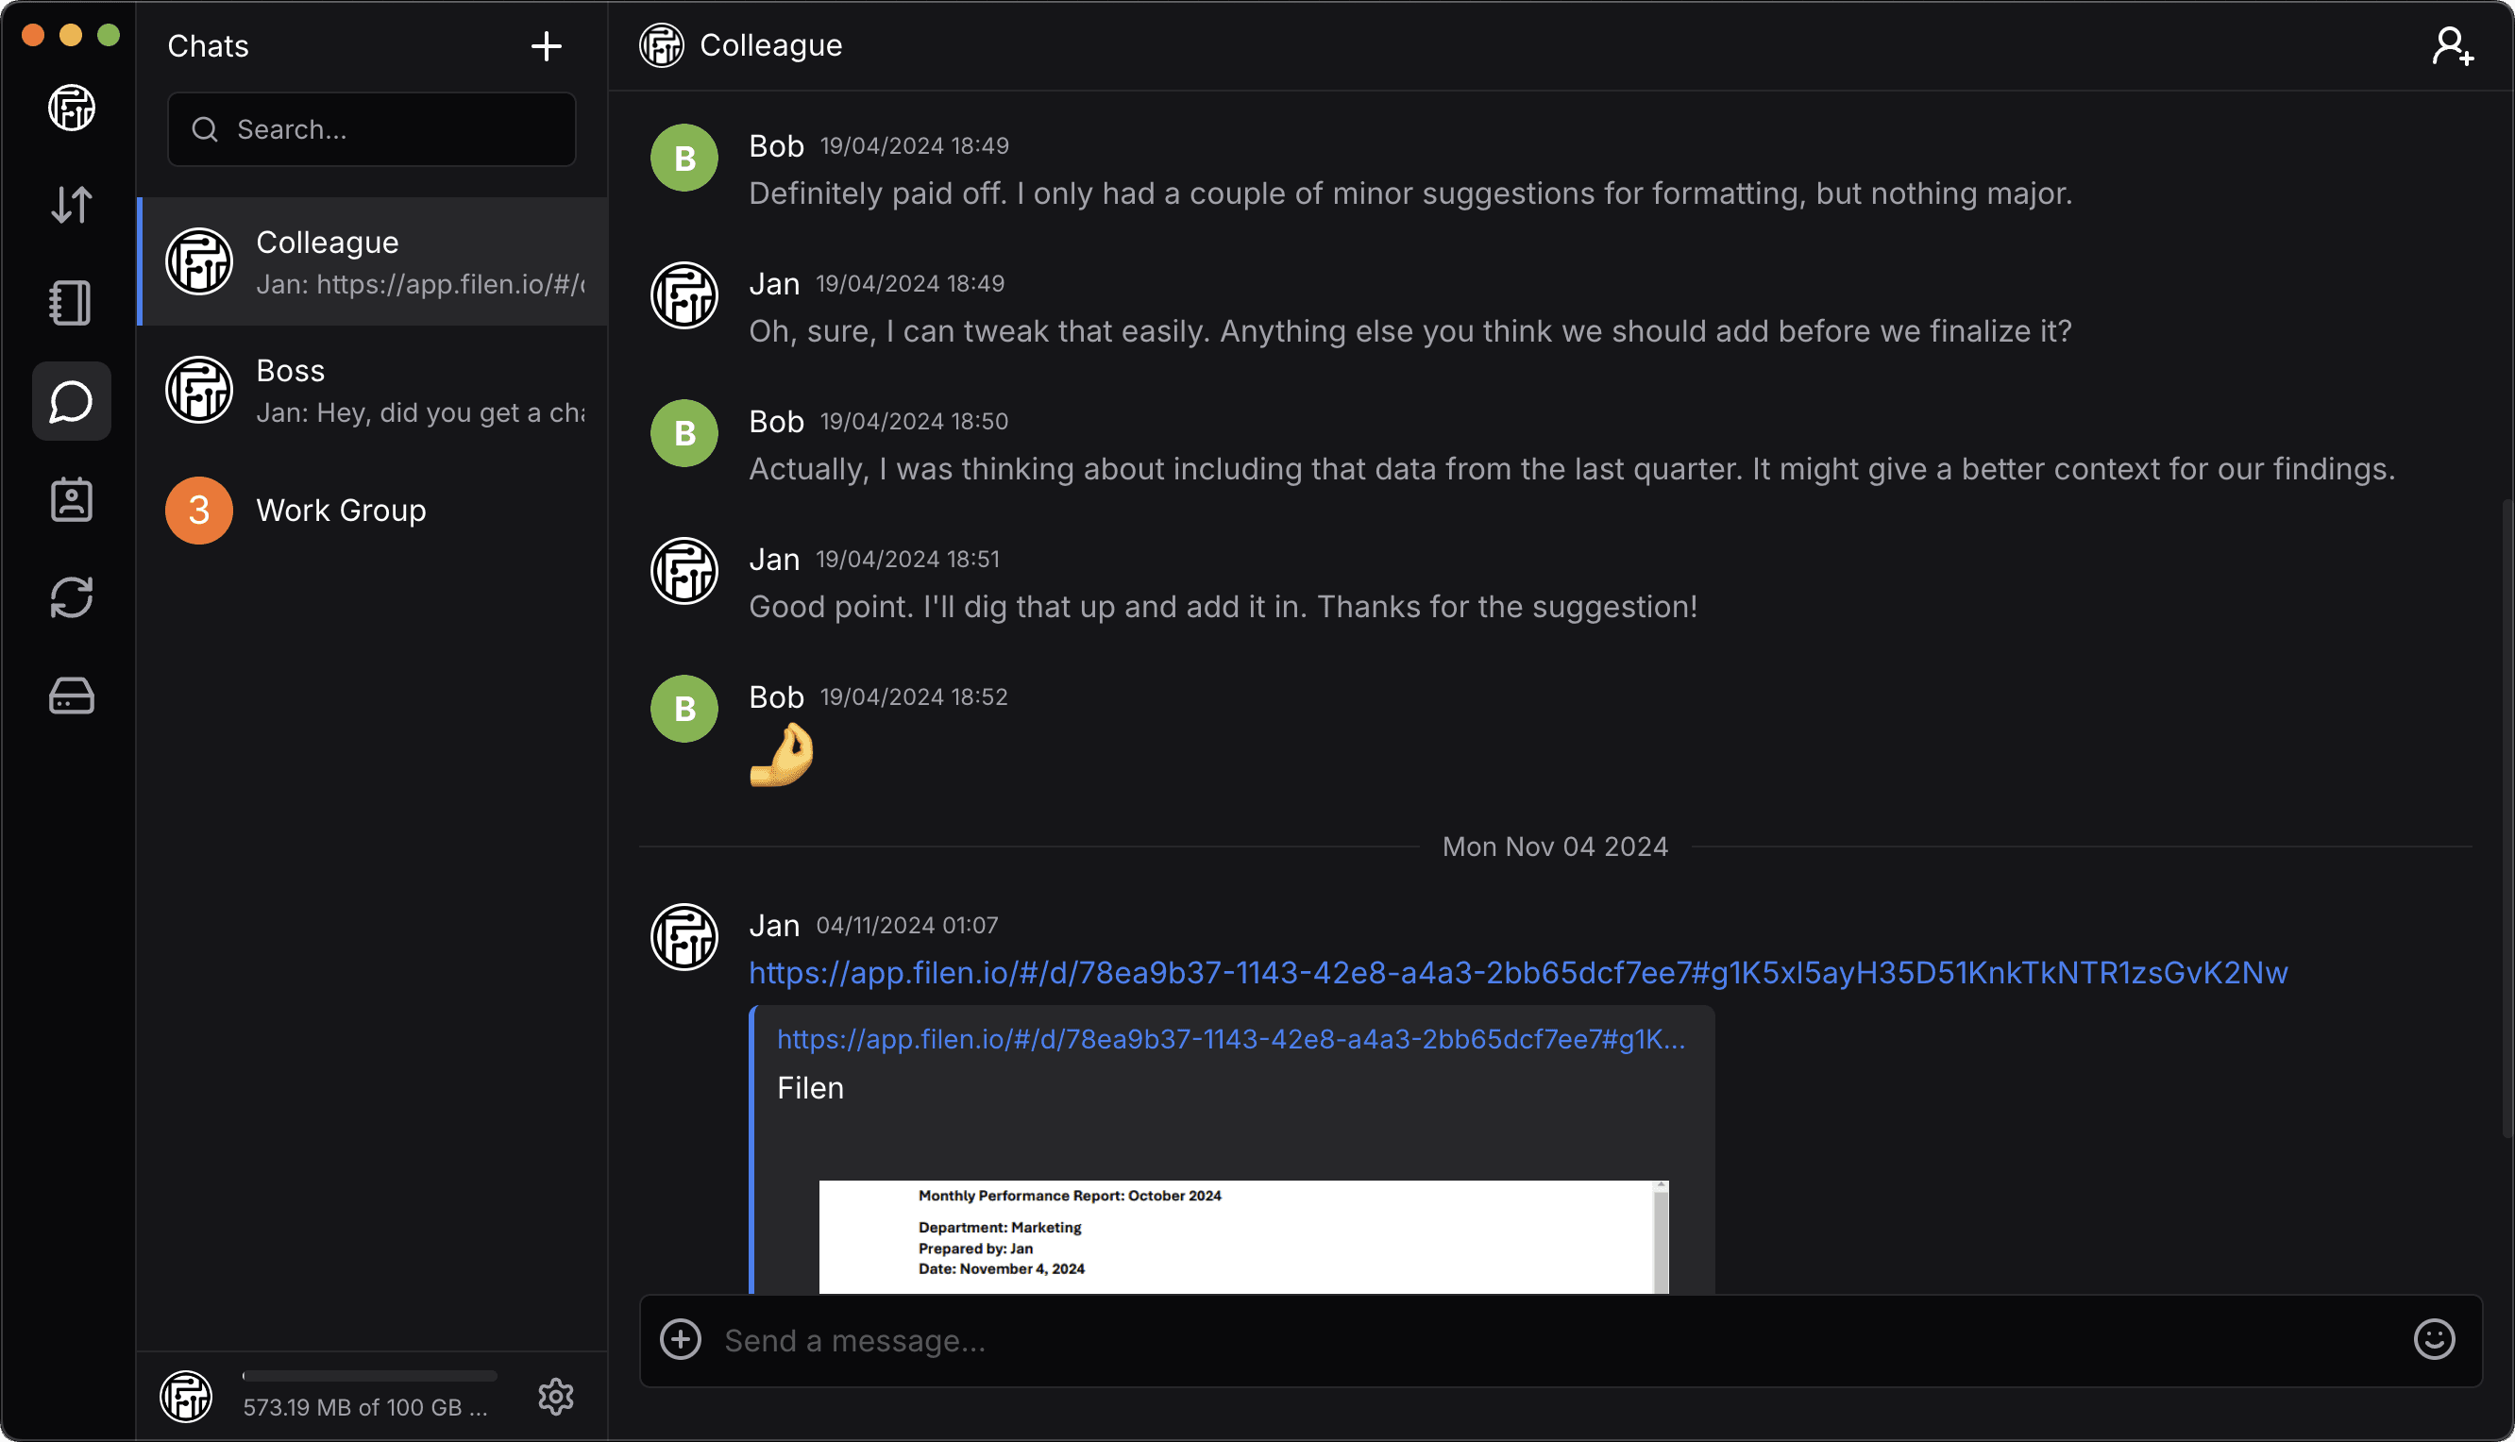
Task: Click the storage usage progress bar
Action: point(369,1376)
